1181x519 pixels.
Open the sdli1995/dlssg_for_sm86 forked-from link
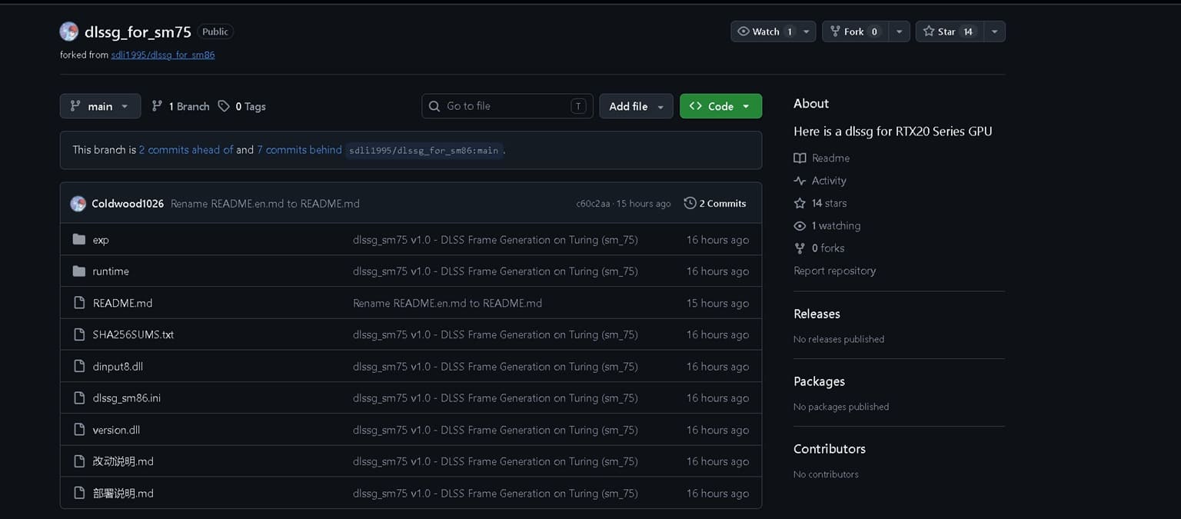coord(163,55)
